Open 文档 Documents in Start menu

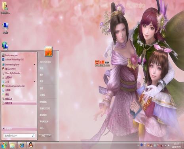(x=42, y=68)
